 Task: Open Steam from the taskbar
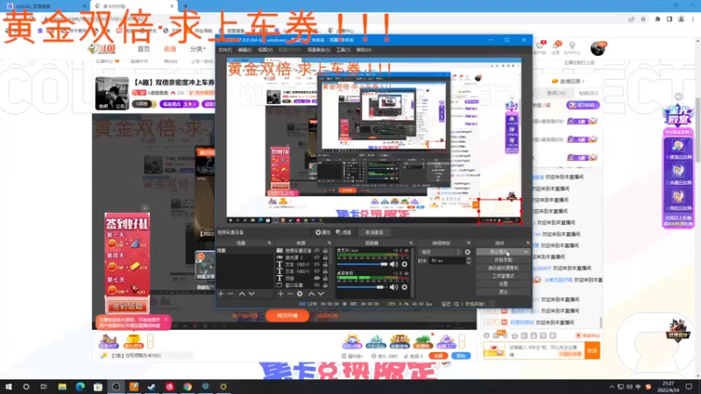pos(152,387)
